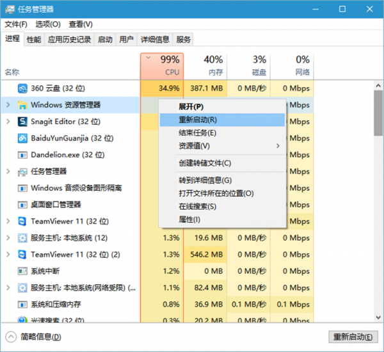Click the 82.4 MB memory value
Screen dimensions: 384x352
pos(209,288)
